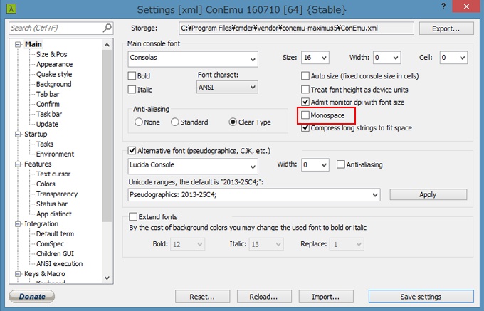Click the help question mark button

point(443,6)
